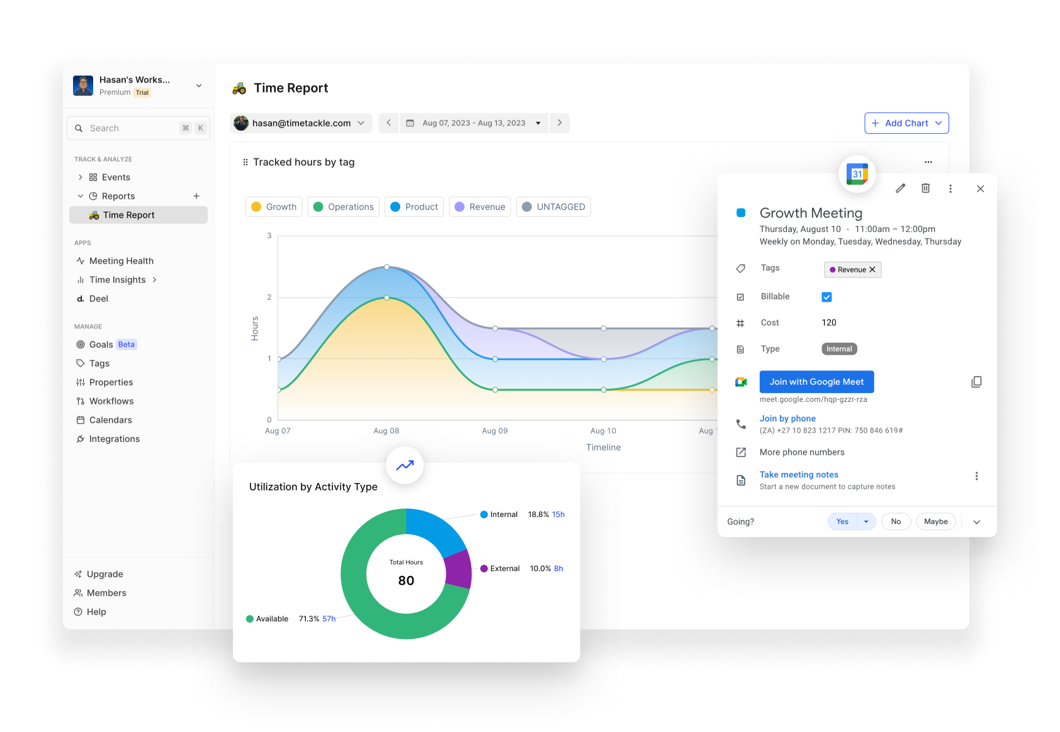This screenshot has height=732, width=1060.
Task: Collapse the Reports section
Action: tap(80, 196)
